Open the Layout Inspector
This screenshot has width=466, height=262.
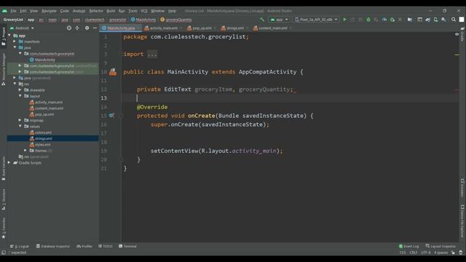pos(441,246)
